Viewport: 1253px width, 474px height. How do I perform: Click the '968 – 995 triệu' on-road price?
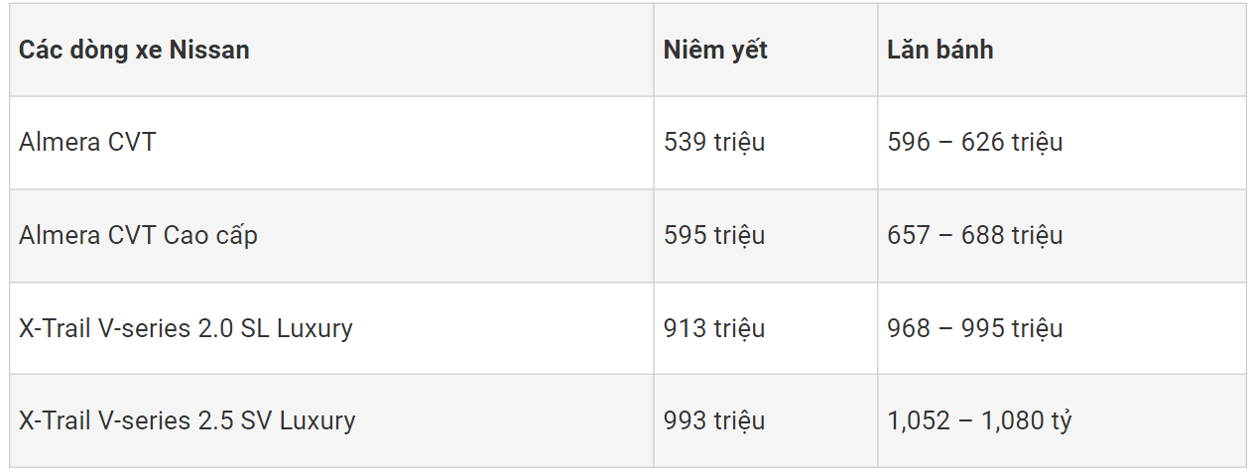pyautogui.click(x=974, y=328)
